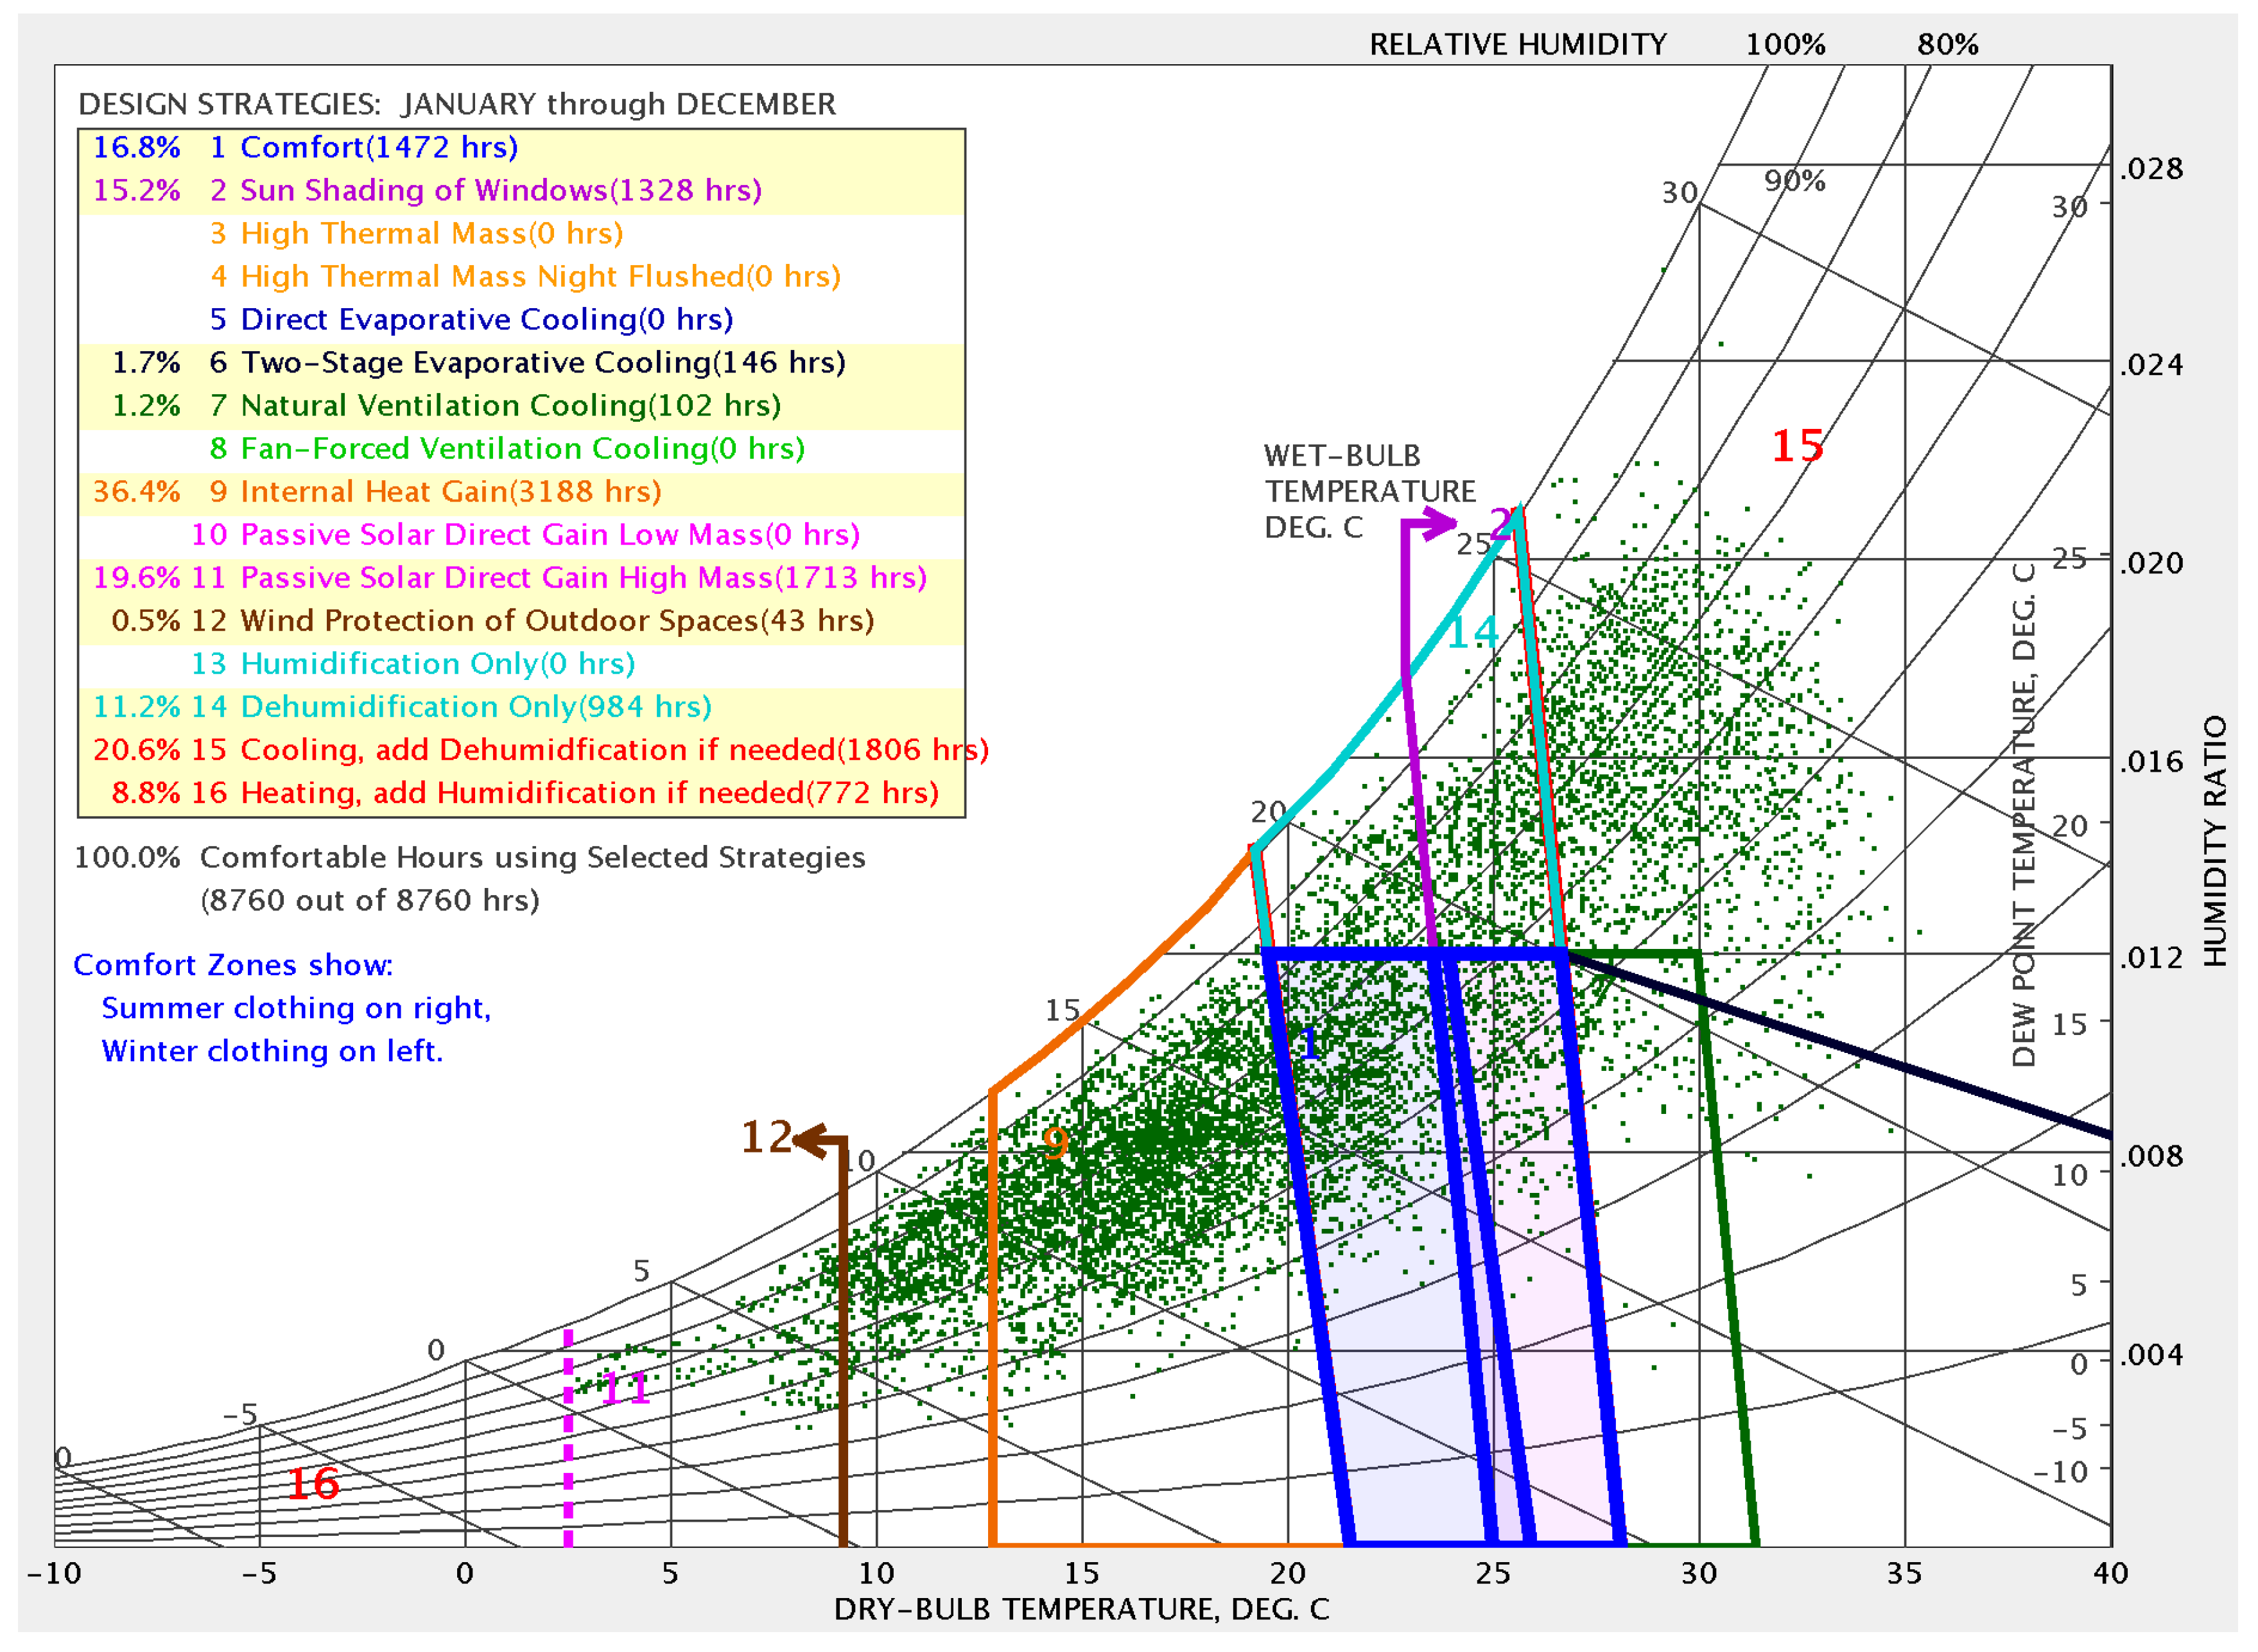The image size is (2258, 1652).
Task: Select "7 Natural Ventilation Cooling(102 hrs)" strategy
Action: click(521, 406)
